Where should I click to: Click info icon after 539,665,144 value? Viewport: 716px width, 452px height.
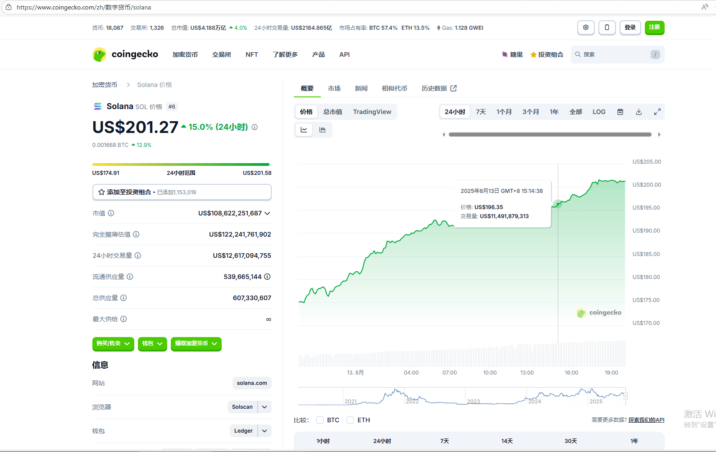coord(267,277)
